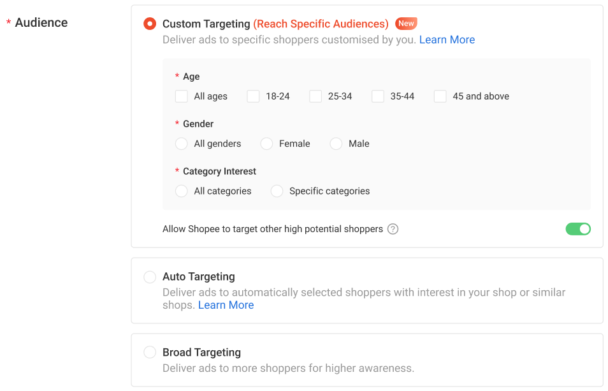
Task: Select the All genders radio button
Action: click(182, 144)
